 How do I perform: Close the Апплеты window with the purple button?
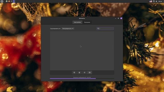[121, 18]
